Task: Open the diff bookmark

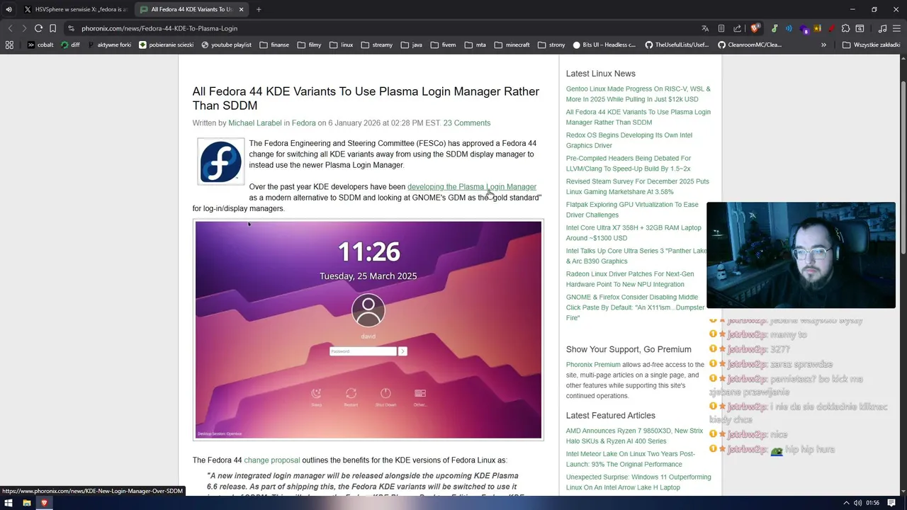Action: pos(71,45)
